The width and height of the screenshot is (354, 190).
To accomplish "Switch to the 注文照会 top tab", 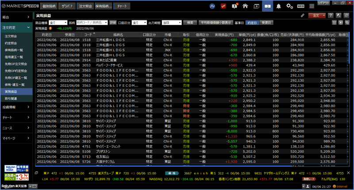I will pos(85,6).
